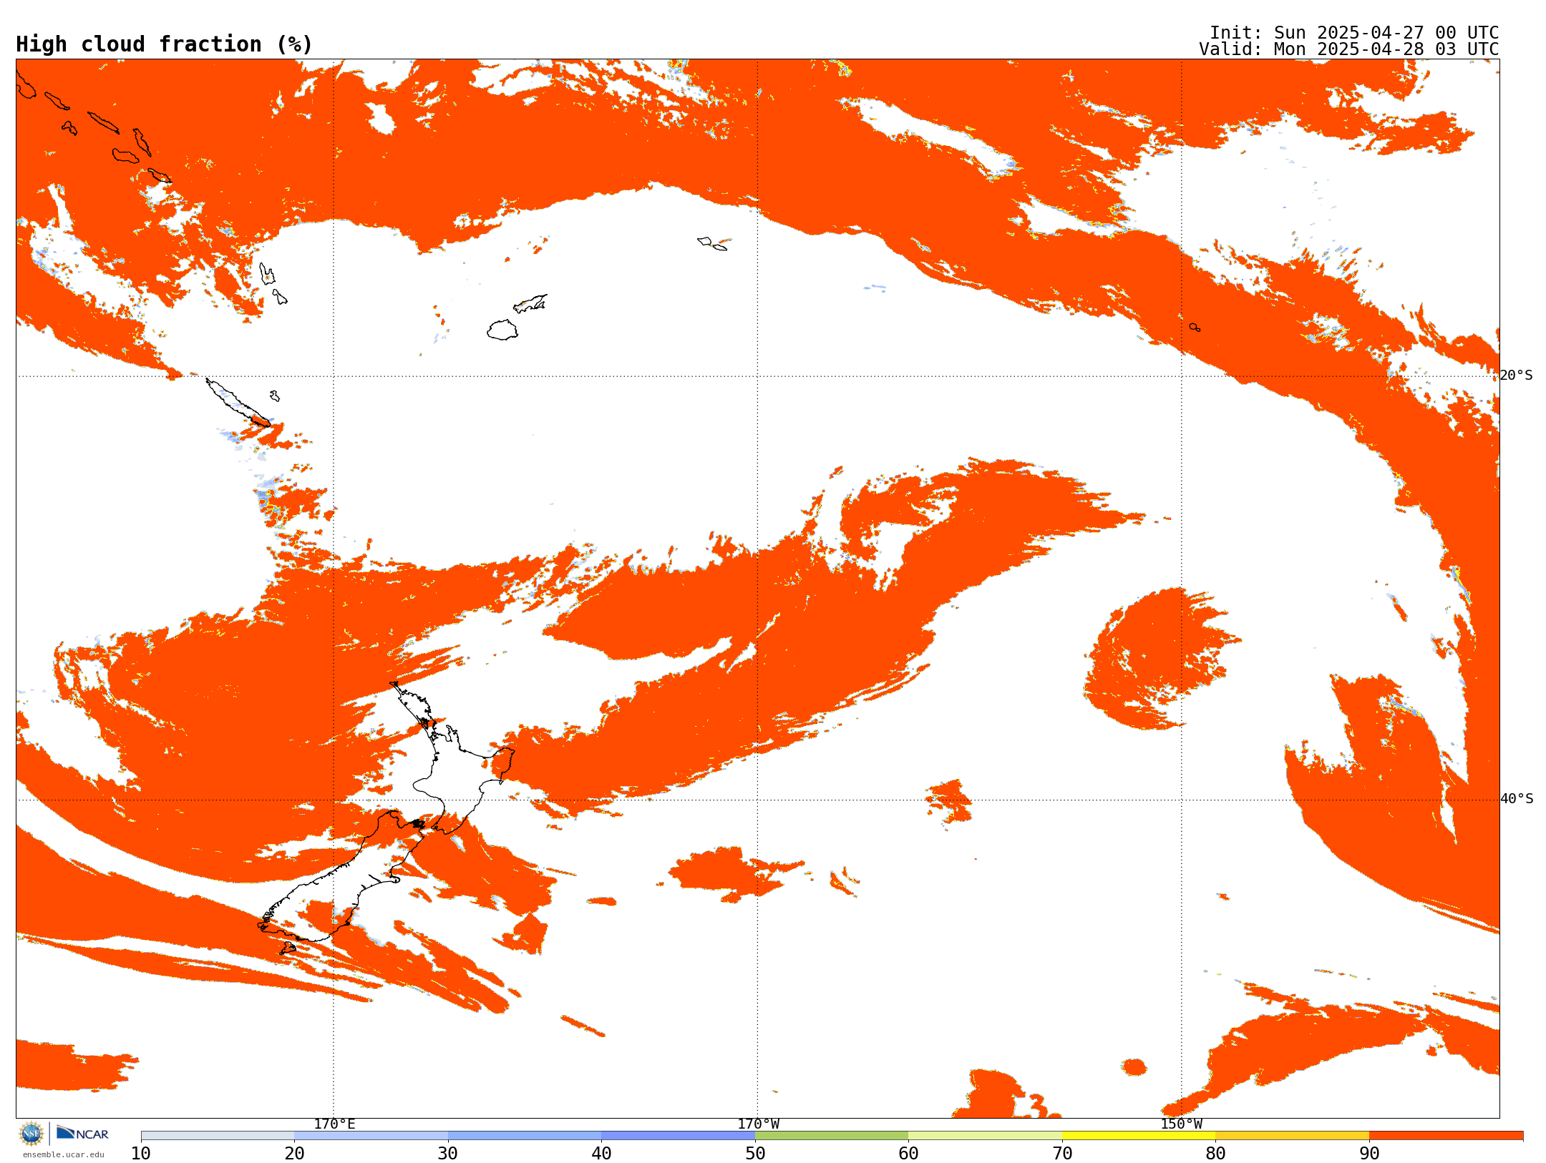Click the colorbar tick label 70
This screenshot has height=1163, width=1546.
coord(1062,1154)
